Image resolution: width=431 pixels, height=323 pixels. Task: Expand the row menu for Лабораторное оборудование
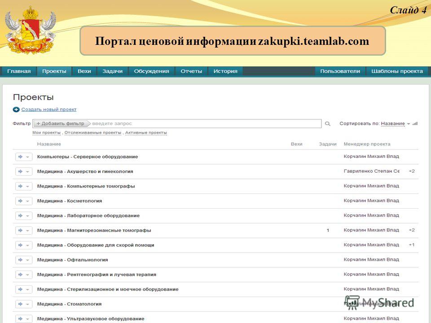pyautogui.click(x=27, y=216)
